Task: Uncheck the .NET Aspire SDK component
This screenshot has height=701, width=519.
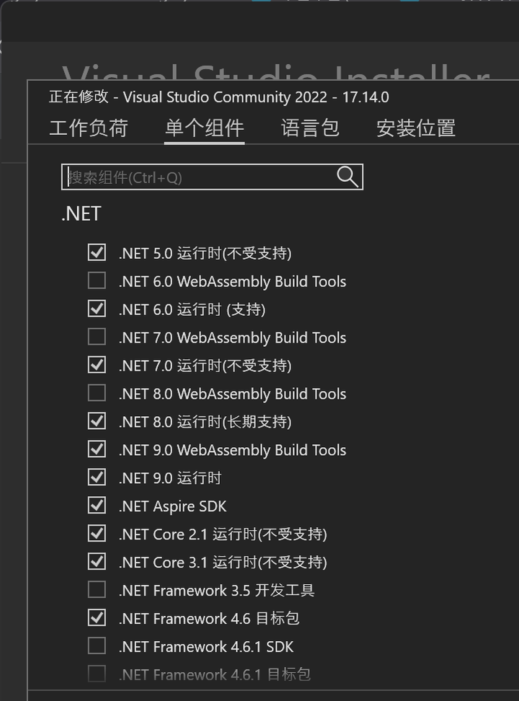Action: coord(97,505)
